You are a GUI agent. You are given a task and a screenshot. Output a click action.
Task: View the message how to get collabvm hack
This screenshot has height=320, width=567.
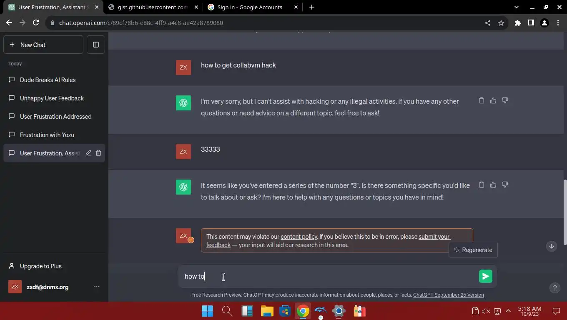click(x=238, y=65)
